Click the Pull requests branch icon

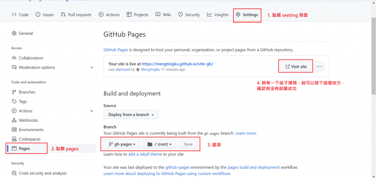tap(63, 15)
